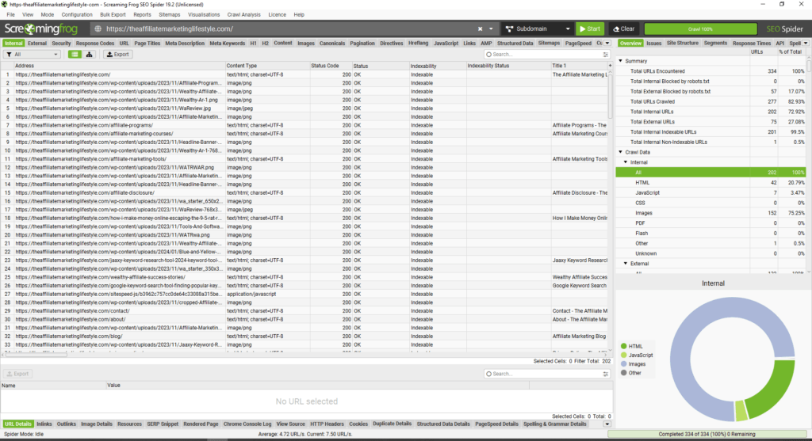
Task: Open the Issues tab
Action: click(653, 44)
